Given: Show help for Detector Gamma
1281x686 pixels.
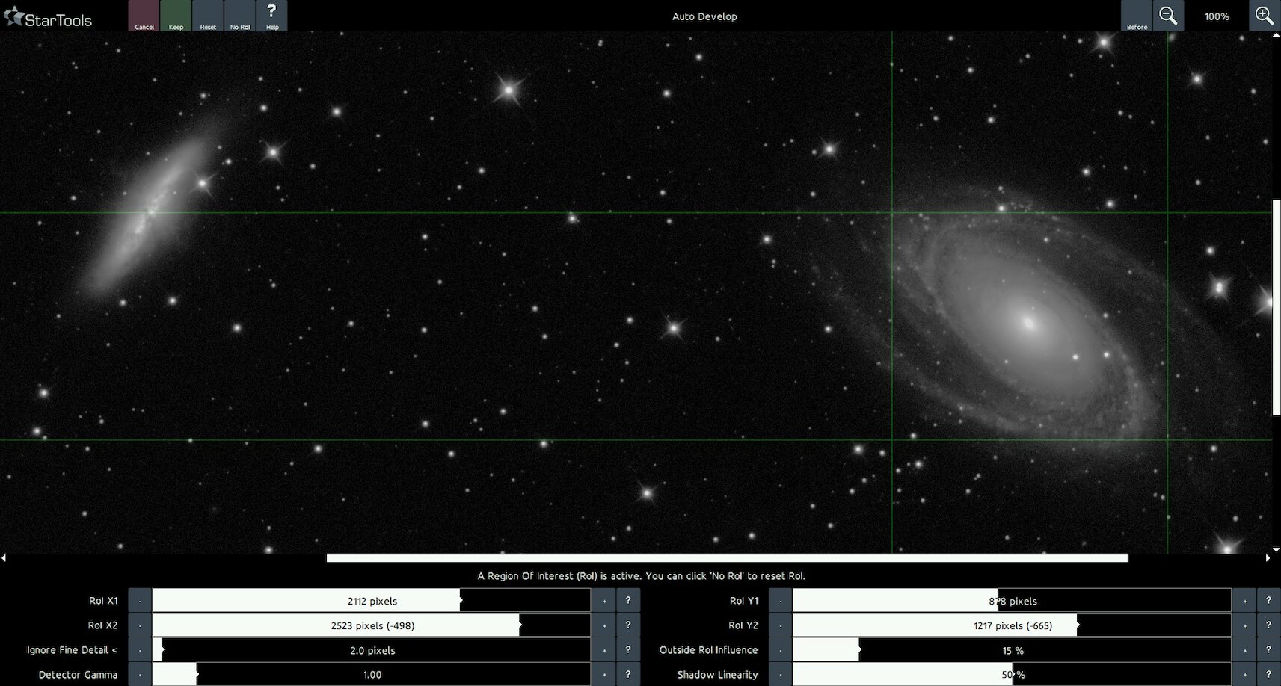Looking at the screenshot, I should tap(628, 675).
